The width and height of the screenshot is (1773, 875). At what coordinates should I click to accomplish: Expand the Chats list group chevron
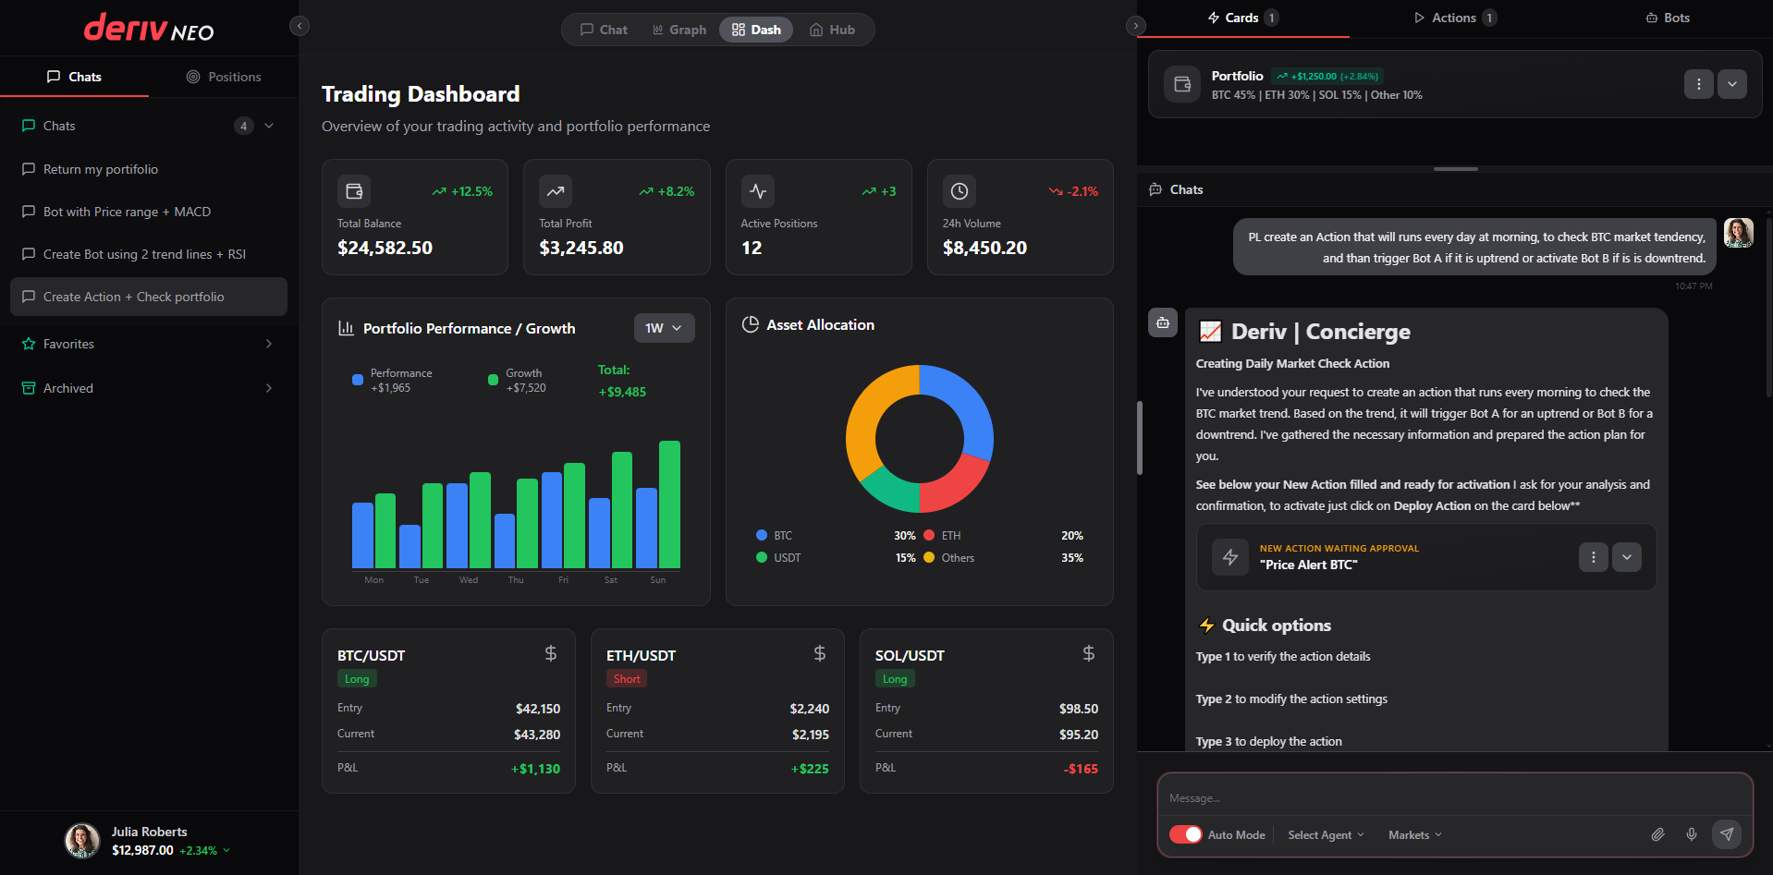[269, 126]
